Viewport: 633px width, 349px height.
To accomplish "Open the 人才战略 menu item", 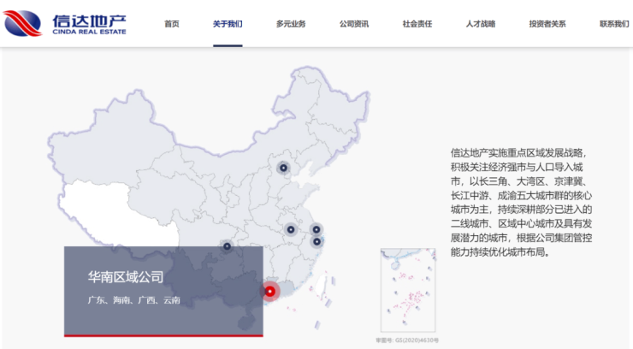I will coord(481,24).
